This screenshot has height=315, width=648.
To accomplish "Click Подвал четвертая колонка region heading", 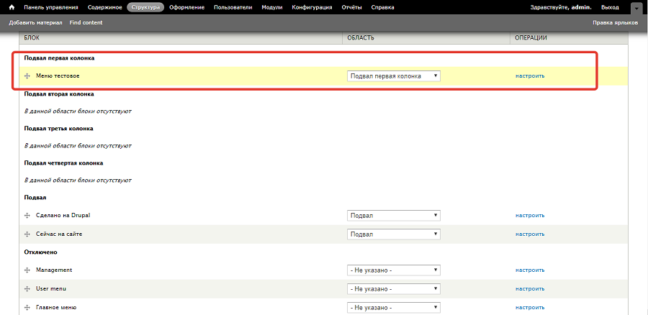I will click(63, 163).
